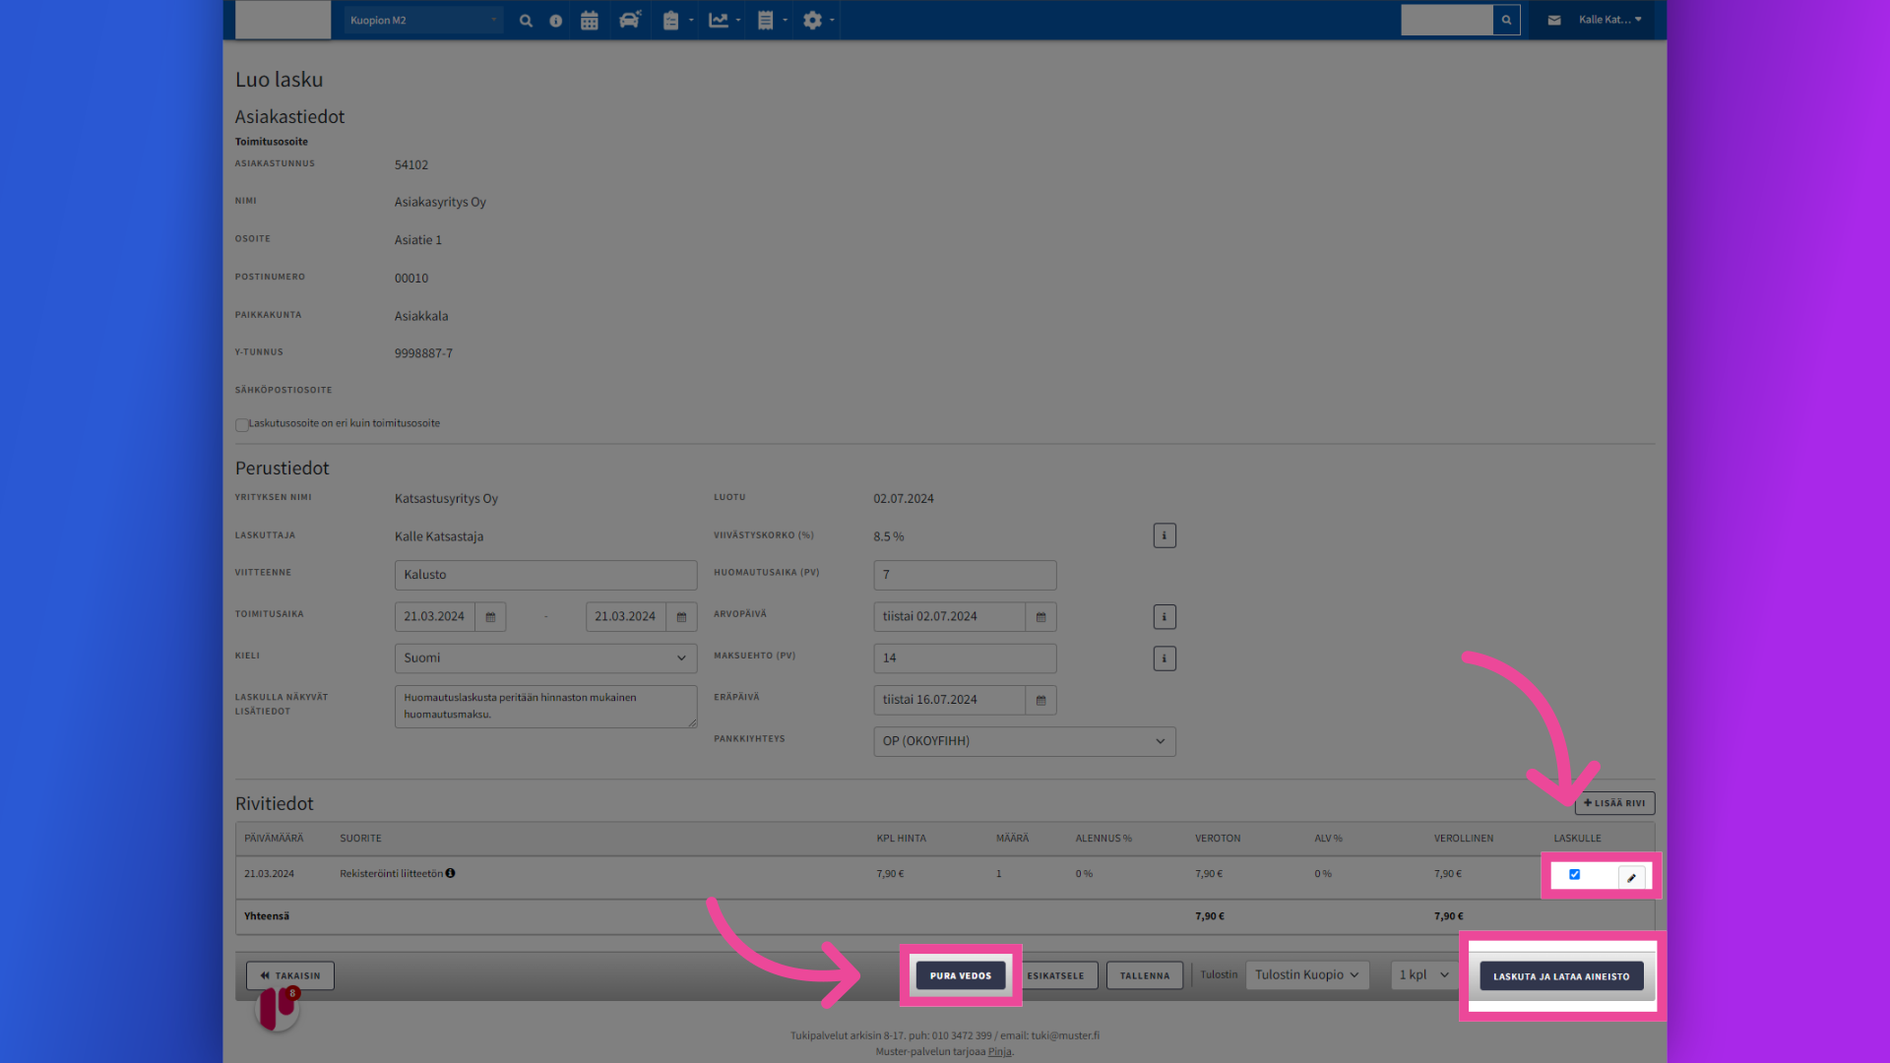Click the top-right search text field

pyautogui.click(x=1447, y=20)
